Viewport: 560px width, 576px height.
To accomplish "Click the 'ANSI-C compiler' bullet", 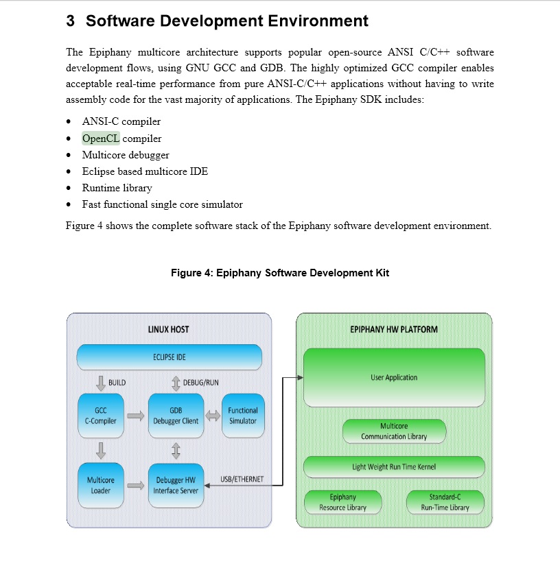I will (121, 121).
